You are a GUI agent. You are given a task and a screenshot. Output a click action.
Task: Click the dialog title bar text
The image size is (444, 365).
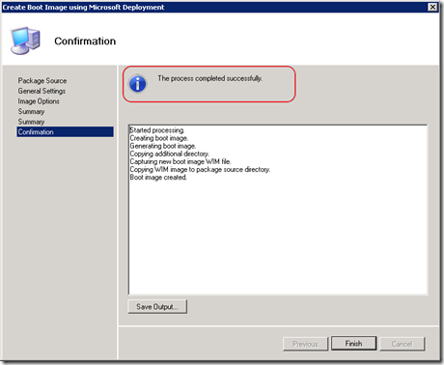pyautogui.click(x=83, y=7)
